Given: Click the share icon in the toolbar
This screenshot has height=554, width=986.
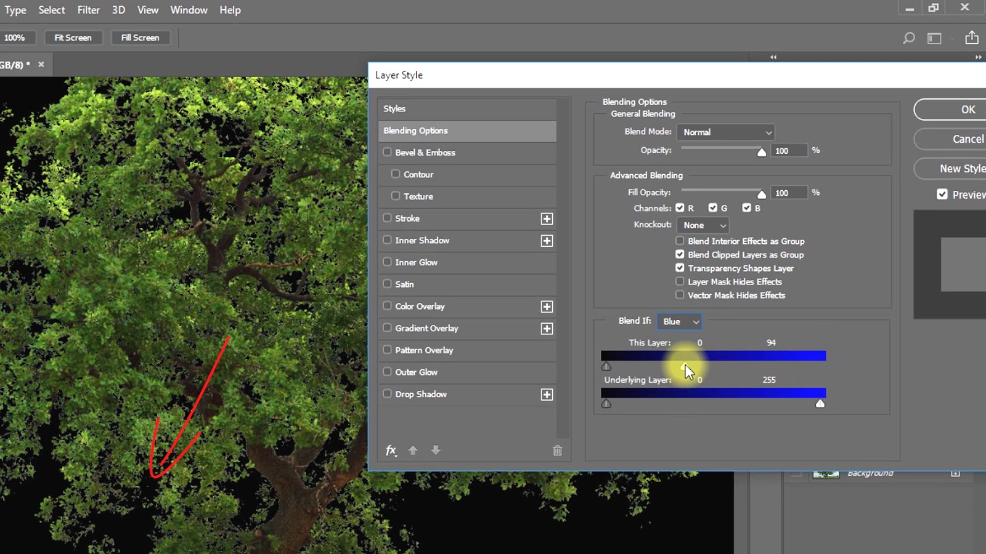Looking at the screenshot, I should (x=972, y=38).
